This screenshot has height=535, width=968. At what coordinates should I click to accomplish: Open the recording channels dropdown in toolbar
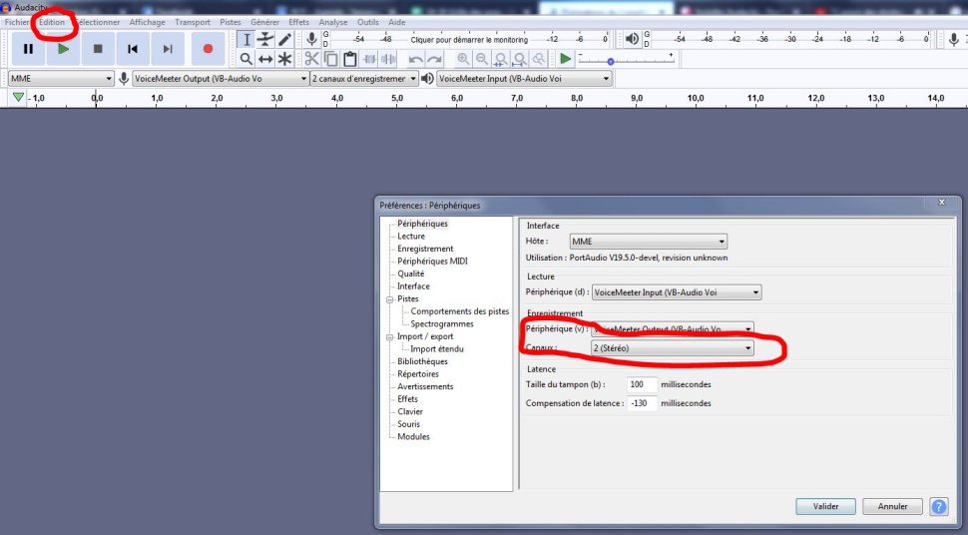(364, 79)
